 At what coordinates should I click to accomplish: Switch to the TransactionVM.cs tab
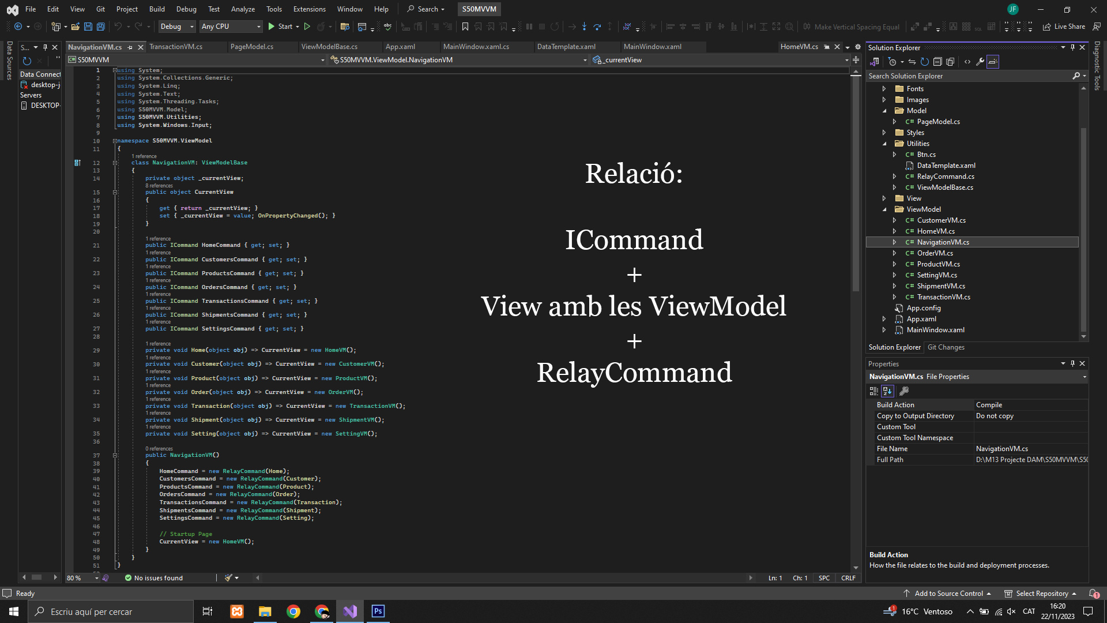pyautogui.click(x=176, y=47)
